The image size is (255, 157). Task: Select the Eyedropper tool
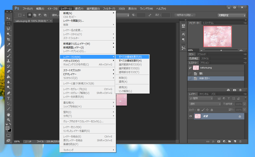click(9, 45)
